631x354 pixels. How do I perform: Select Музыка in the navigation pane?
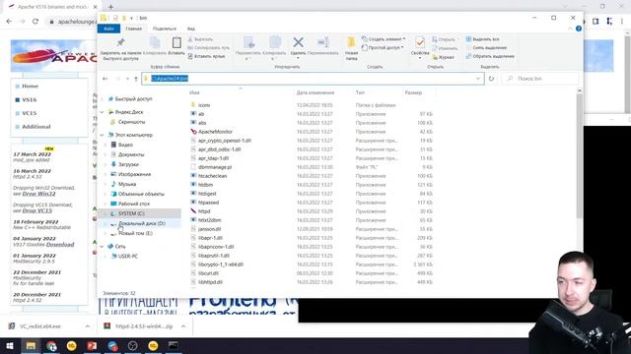click(127, 184)
